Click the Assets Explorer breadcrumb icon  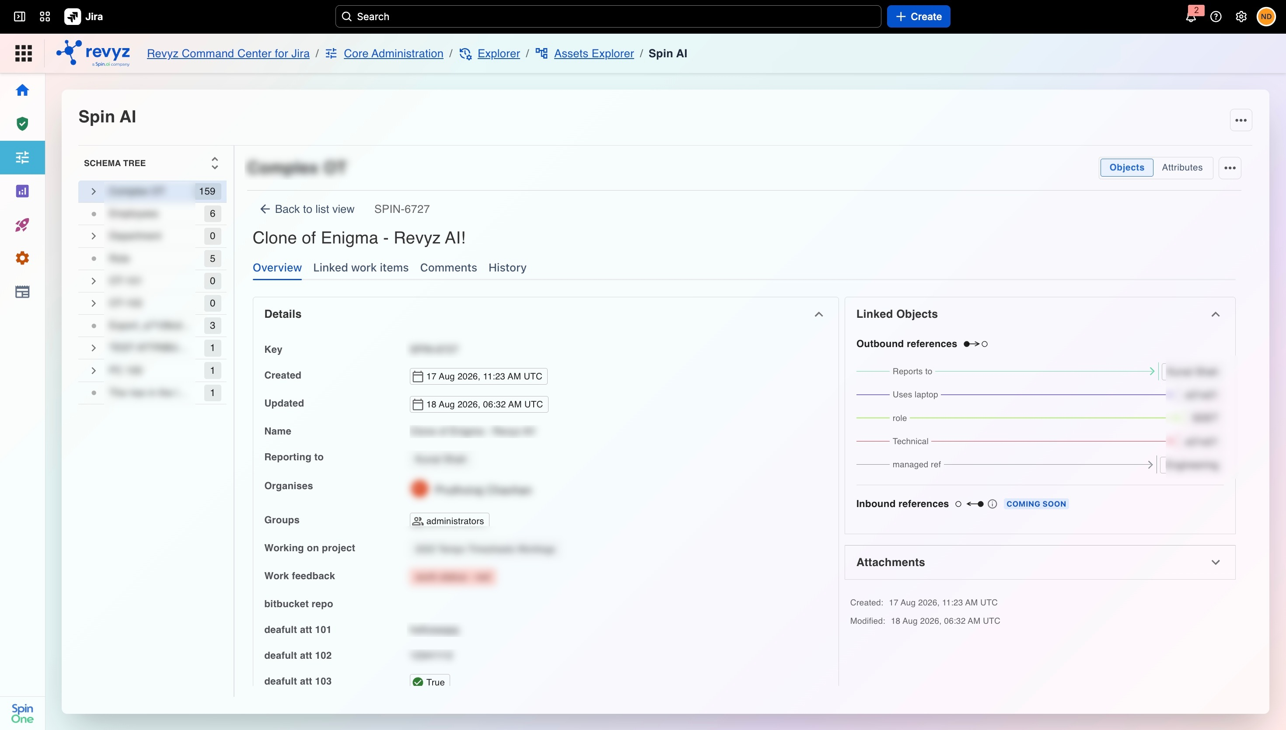pos(542,53)
